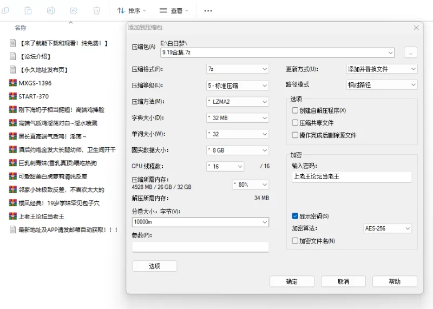Open the 排序 sort menu
Screen dimensions: 433x309
(132, 11)
